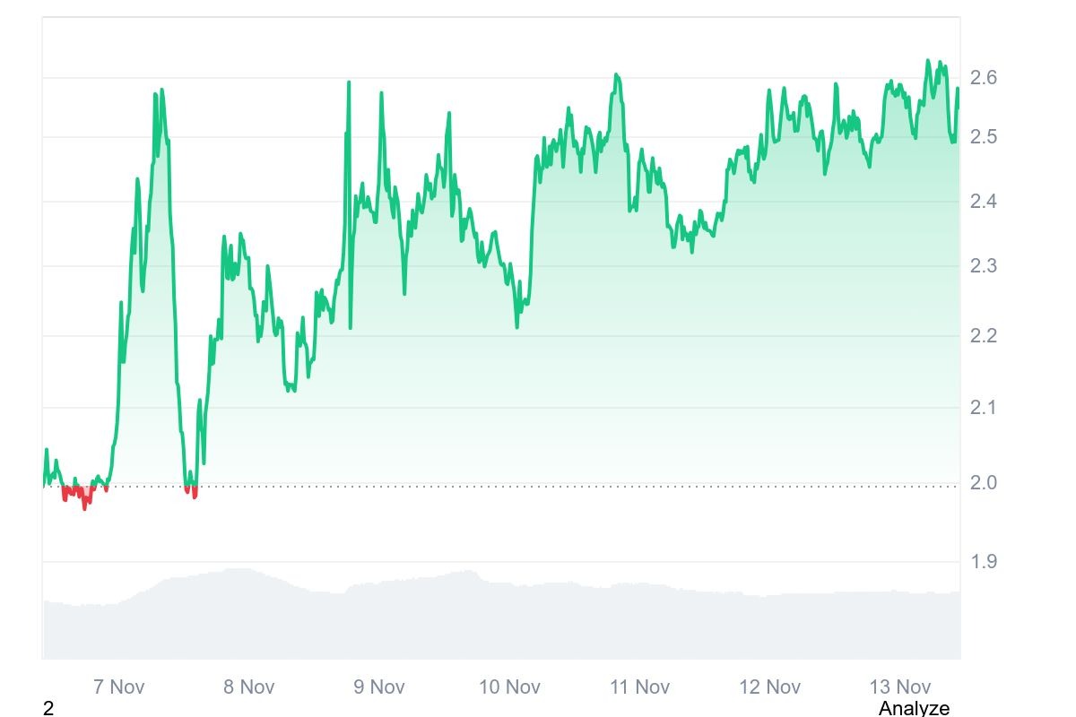The width and height of the screenshot is (1076, 717).
Task: Click the 2.0 baseline price label
Action: click(x=984, y=483)
